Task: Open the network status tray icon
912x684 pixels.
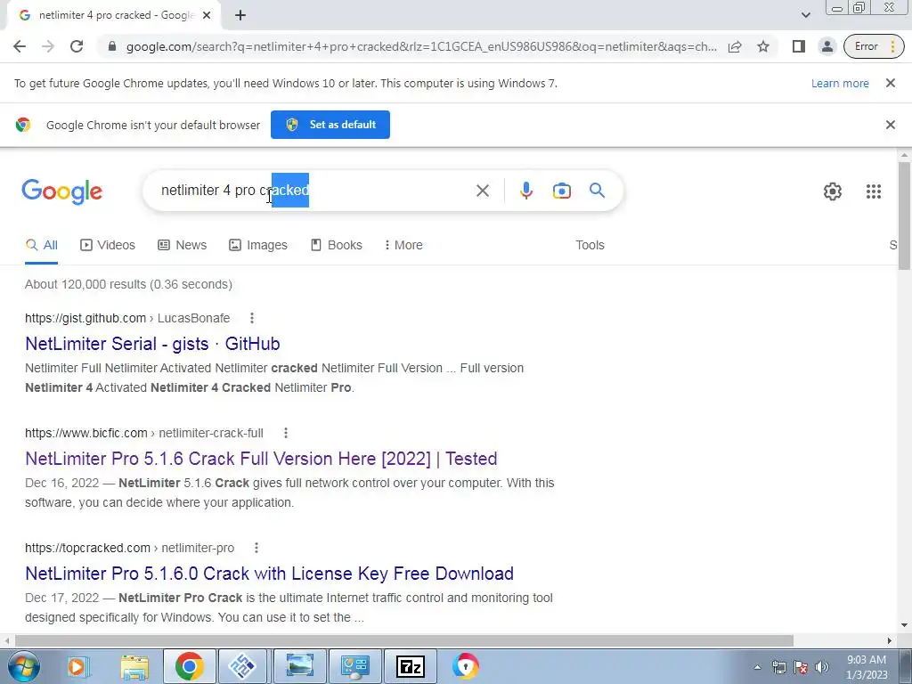Action: pyautogui.click(x=778, y=667)
